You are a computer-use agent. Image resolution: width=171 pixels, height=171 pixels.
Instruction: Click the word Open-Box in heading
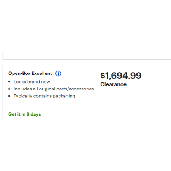[x=19, y=74]
